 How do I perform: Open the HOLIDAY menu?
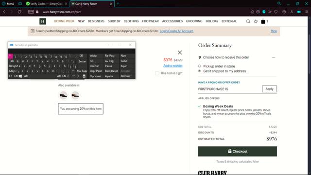tap(212, 21)
